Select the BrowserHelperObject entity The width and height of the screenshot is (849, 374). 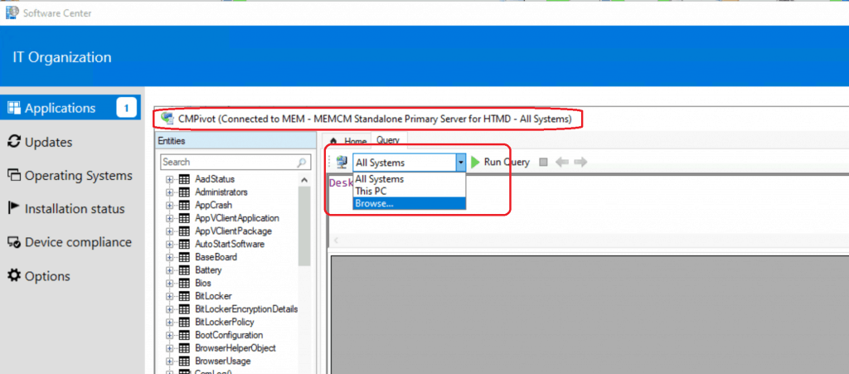pos(235,348)
